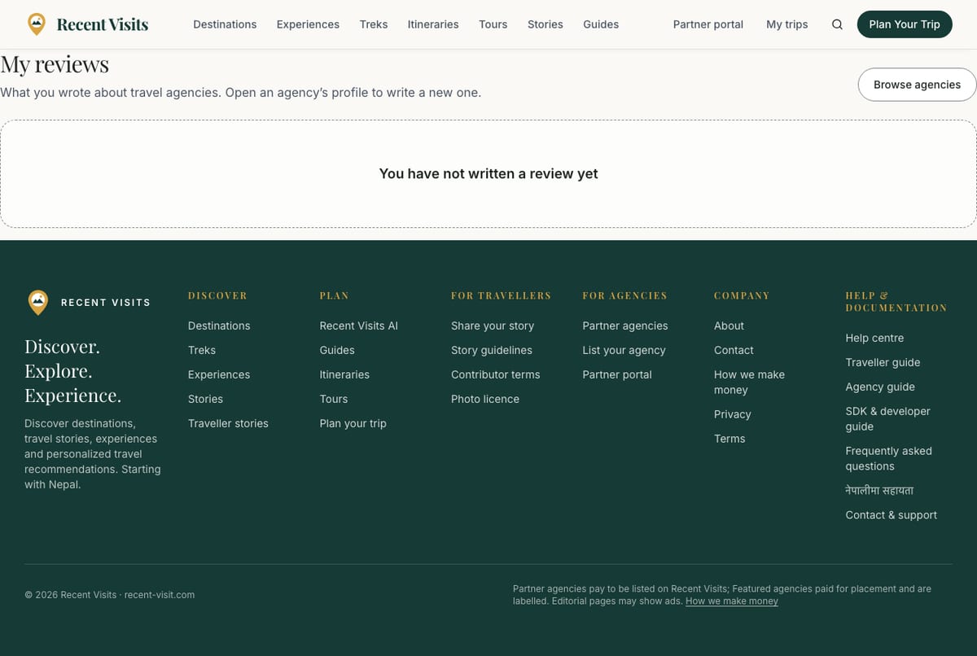Open How we make money under Company
Image resolution: width=977 pixels, height=656 pixels.
click(x=749, y=382)
